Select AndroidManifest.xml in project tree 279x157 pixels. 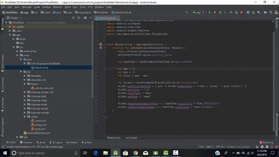(37, 133)
